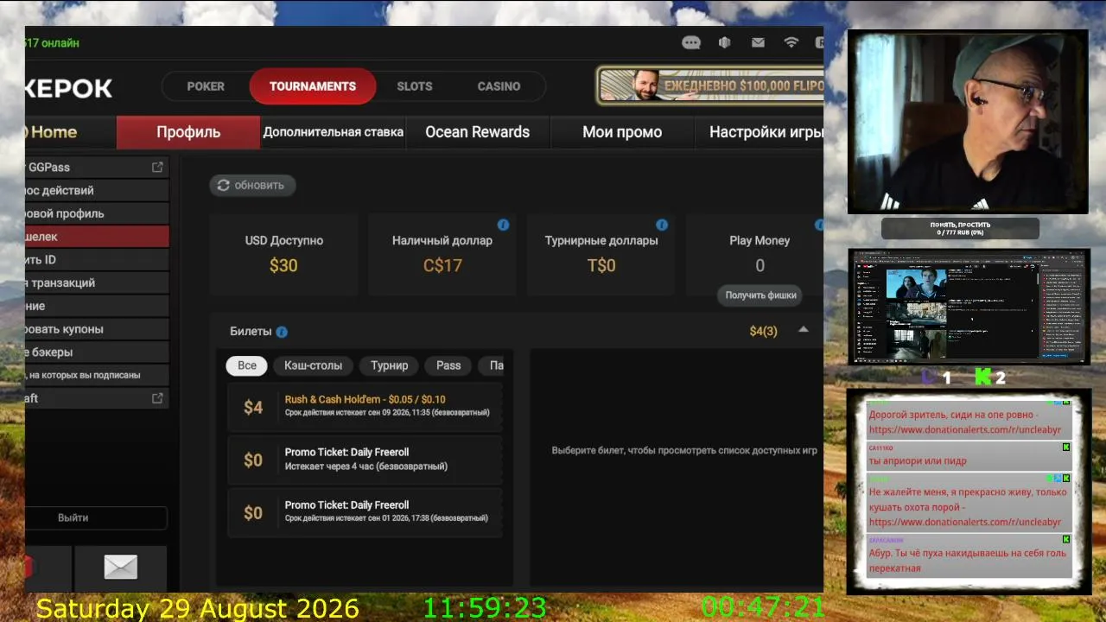
Task: Select the TOURNAMENTS tab
Action: 313,86
